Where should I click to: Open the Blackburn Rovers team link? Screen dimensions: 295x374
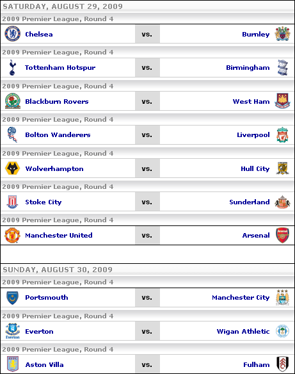point(57,101)
